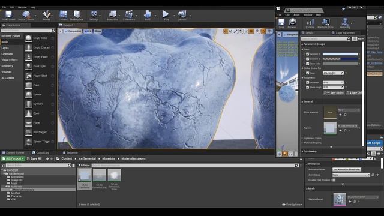
Task: Toggle Snow rough parameter checkbox
Action: click(307, 87)
